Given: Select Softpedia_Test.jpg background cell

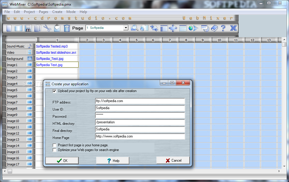Looking at the screenshot, I should pyautogui.click(x=57, y=59).
